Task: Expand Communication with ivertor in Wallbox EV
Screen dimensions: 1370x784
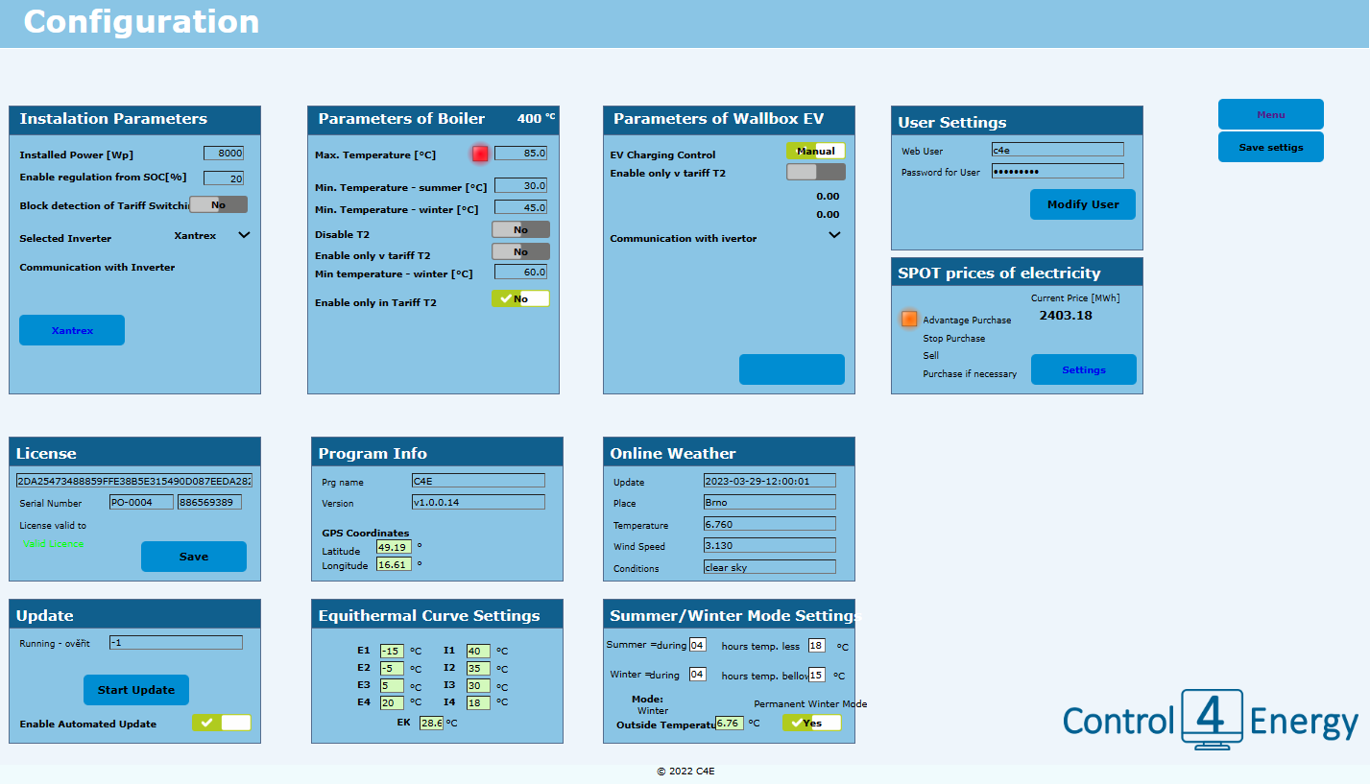Action: (x=834, y=234)
